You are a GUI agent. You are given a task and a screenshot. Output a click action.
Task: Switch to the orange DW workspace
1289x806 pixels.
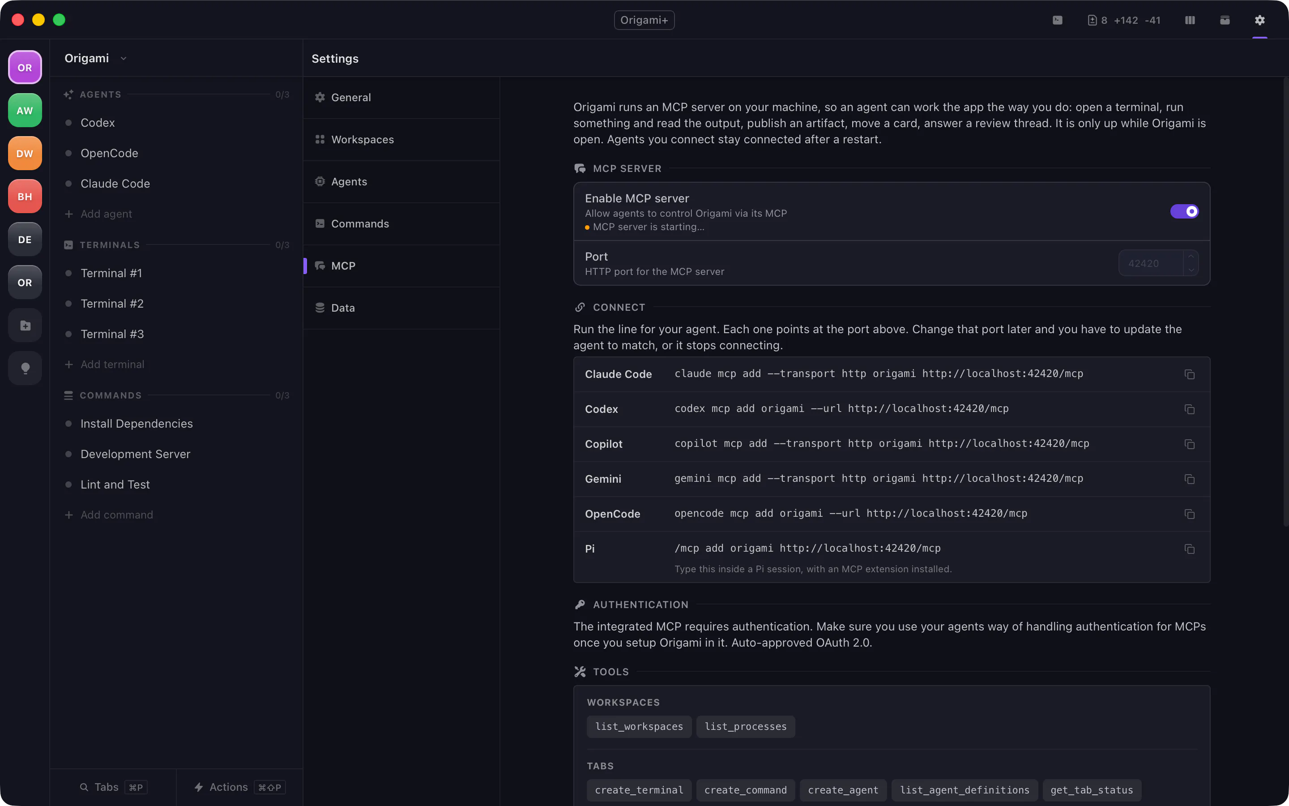click(x=25, y=154)
